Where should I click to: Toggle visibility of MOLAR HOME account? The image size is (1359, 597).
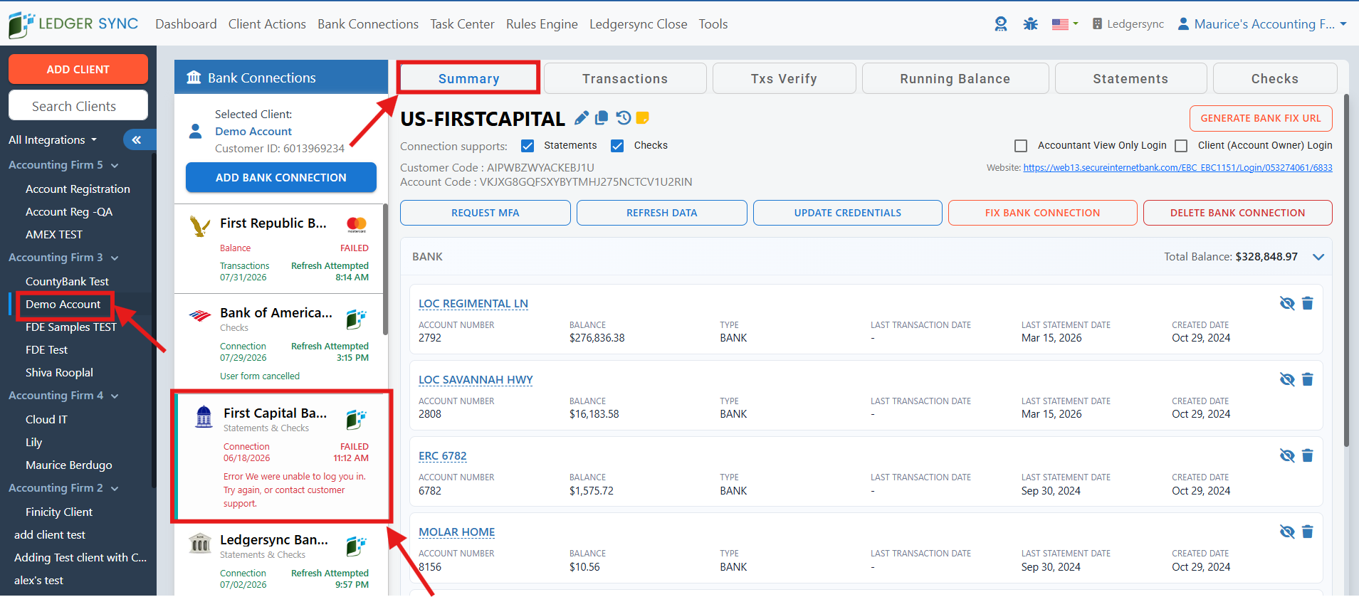click(x=1287, y=532)
